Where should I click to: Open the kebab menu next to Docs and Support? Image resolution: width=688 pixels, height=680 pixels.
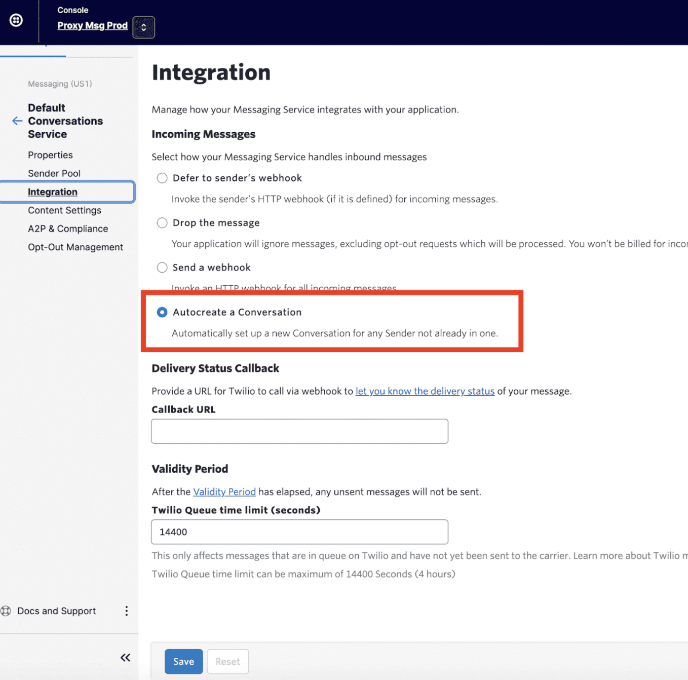coord(127,611)
